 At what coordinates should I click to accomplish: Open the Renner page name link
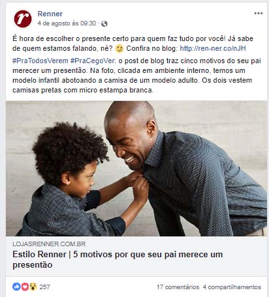point(50,14)
